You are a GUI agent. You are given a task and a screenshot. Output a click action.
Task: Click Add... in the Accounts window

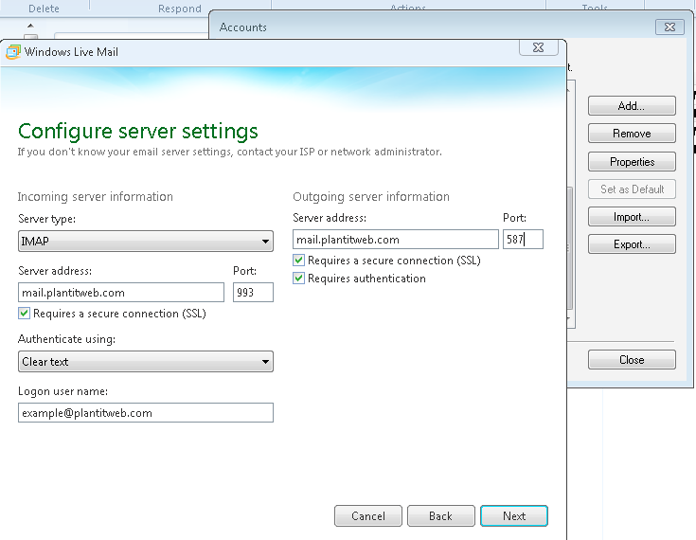(x=632, y=106)
